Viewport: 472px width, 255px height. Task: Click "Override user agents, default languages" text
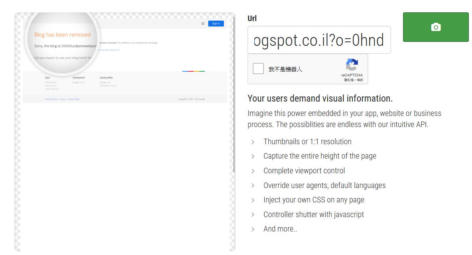[324, 185]
